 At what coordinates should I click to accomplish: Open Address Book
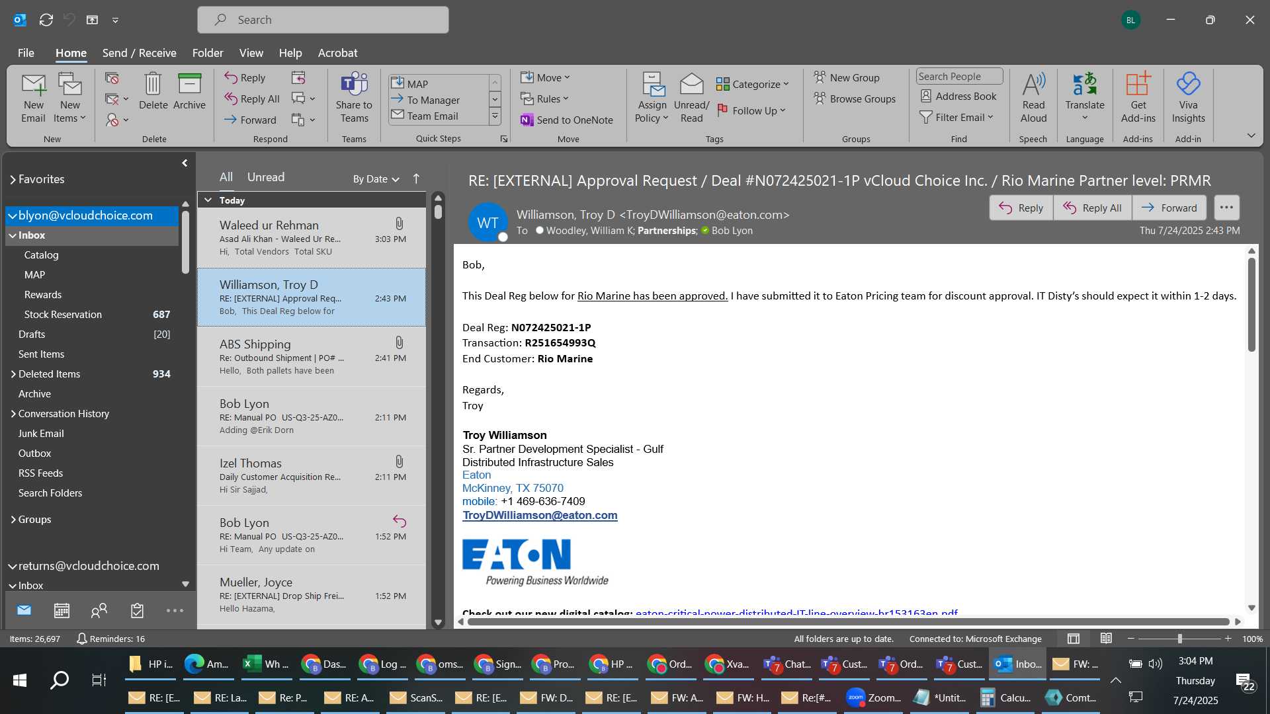tap(958, 97)
